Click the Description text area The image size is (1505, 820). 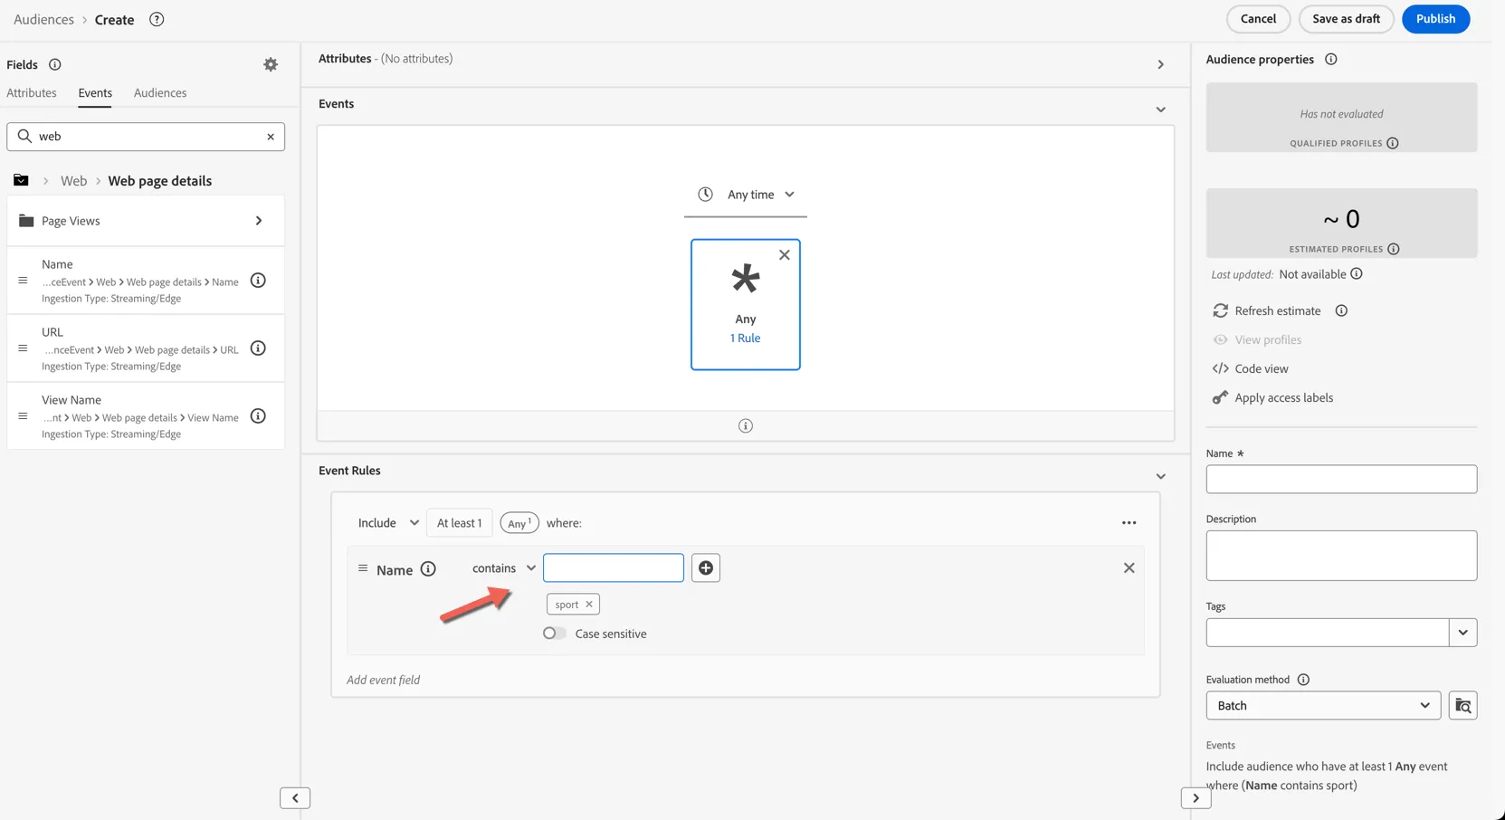point(1341,556)
